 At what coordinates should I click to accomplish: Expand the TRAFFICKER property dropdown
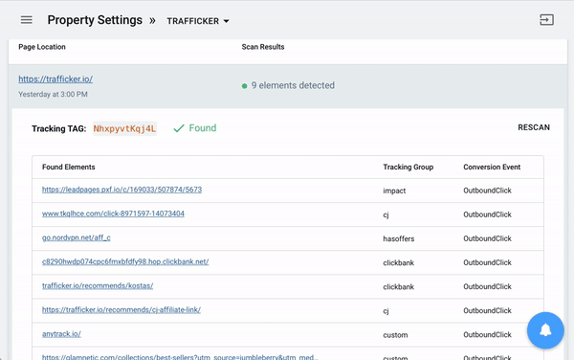point(198,21)
